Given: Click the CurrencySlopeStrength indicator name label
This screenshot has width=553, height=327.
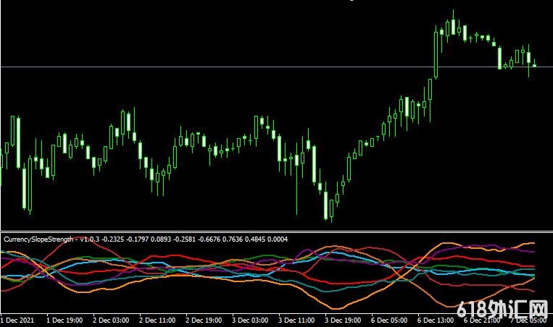Looking at the screenshot, I should [x=38, y=239].
